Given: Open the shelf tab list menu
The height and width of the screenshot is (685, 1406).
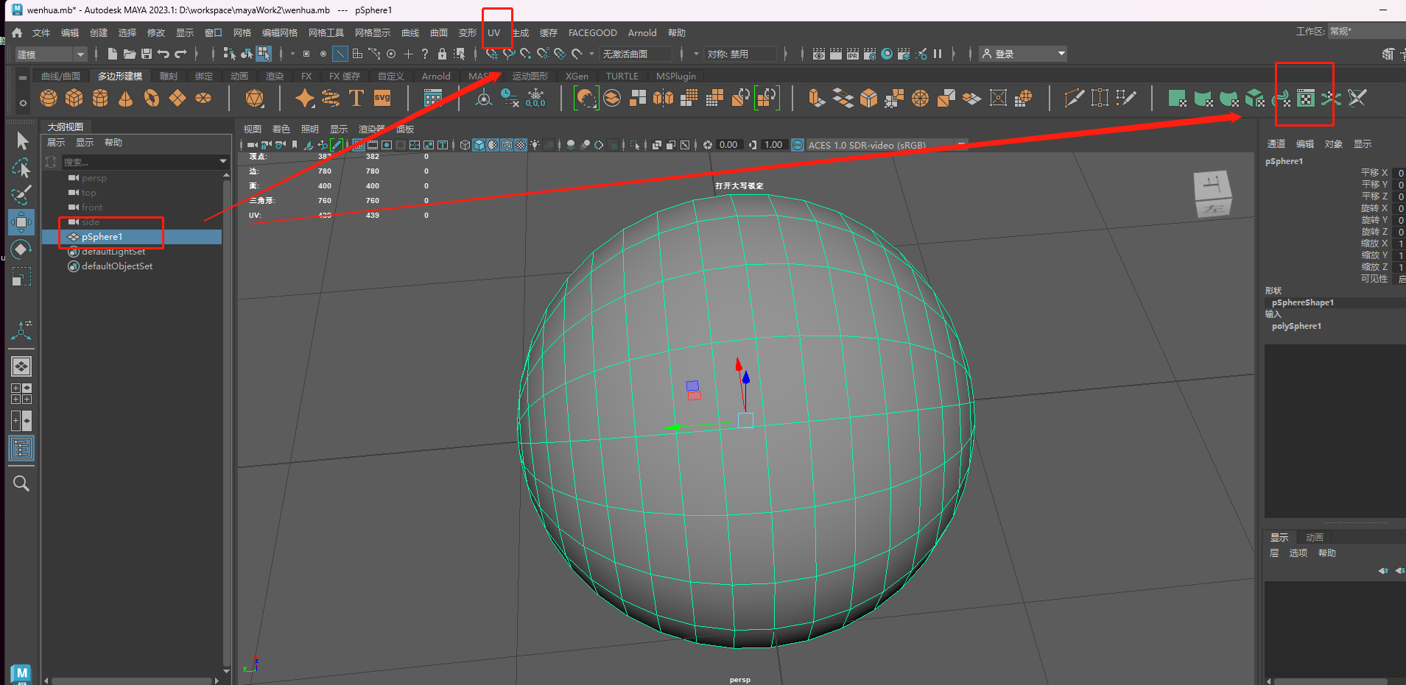Looking at the screenshot, I should tap(23, 77).
